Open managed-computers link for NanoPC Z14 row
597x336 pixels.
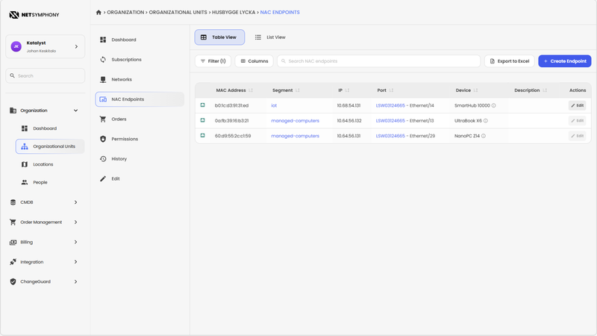pos(295,136)
